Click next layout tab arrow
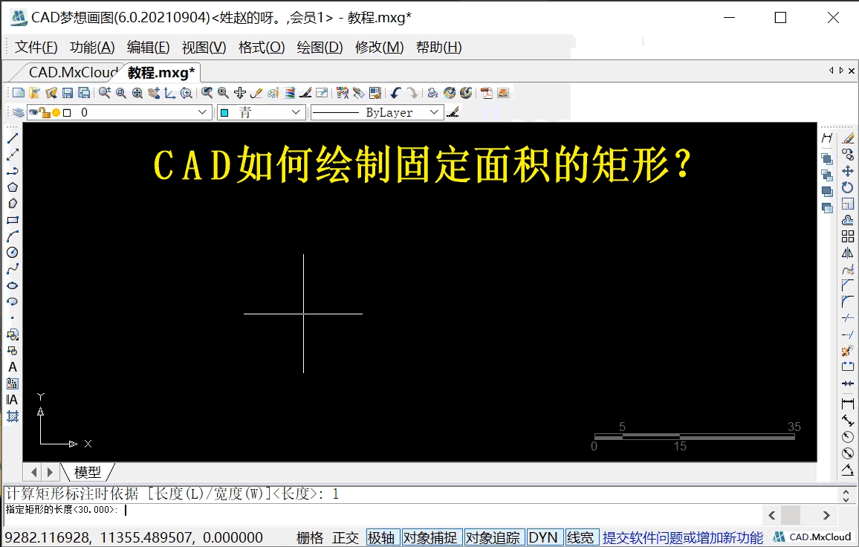The height and width of the screenshot is (547, 859). pos(50,472)
